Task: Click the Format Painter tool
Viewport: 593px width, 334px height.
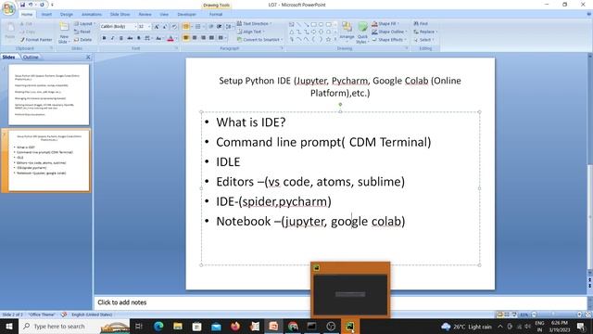Action: tap(36, 40)
